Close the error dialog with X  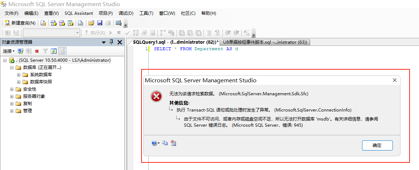(x=394, y=80)
